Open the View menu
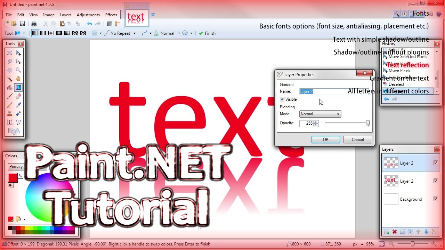The height and width of the screenshot is (250, 445). click(x=34, y=15)
